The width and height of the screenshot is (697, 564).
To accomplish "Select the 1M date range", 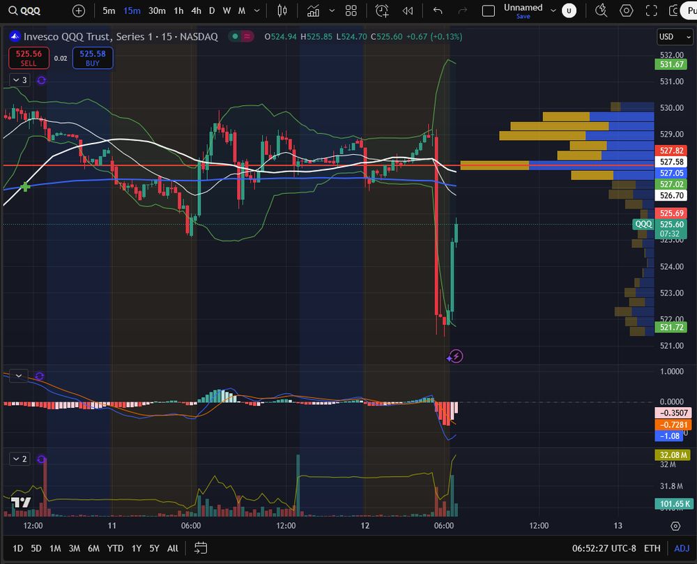I will point(55,549).
